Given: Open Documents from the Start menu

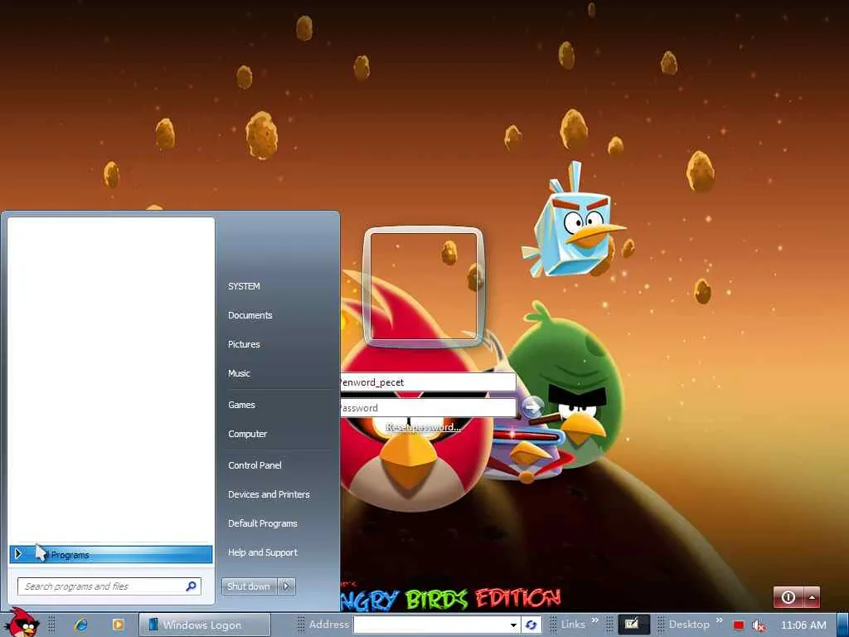Looking at the screenshot, I should (250, 315).
